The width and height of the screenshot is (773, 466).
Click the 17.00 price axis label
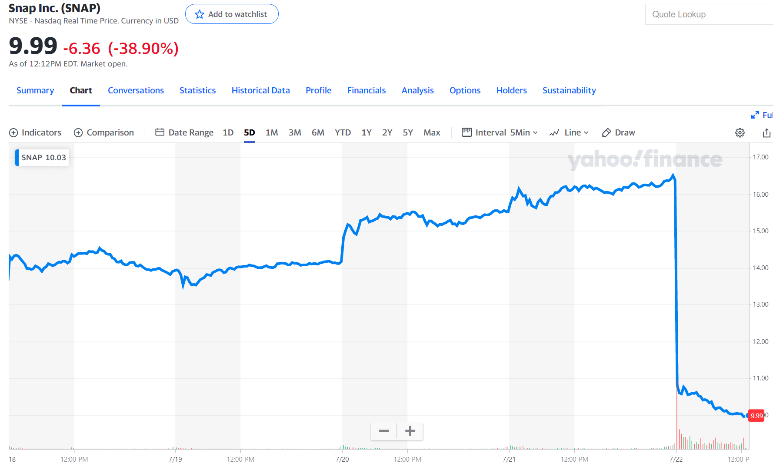point(760,157)
